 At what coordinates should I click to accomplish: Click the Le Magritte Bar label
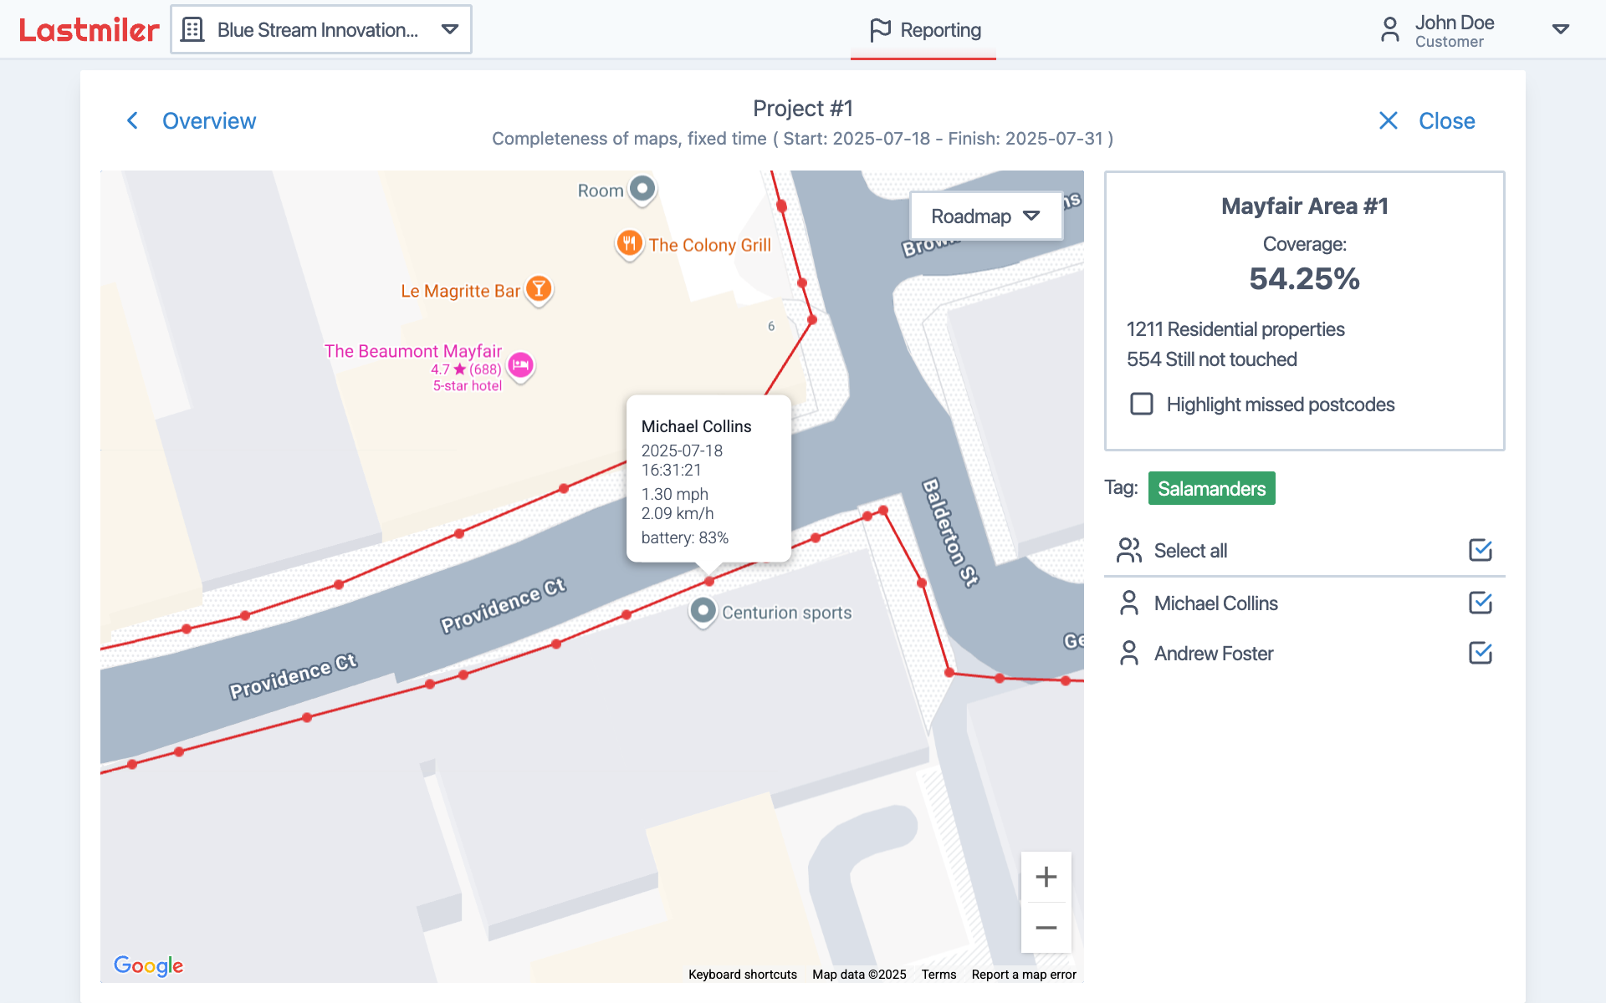(460, 291)
